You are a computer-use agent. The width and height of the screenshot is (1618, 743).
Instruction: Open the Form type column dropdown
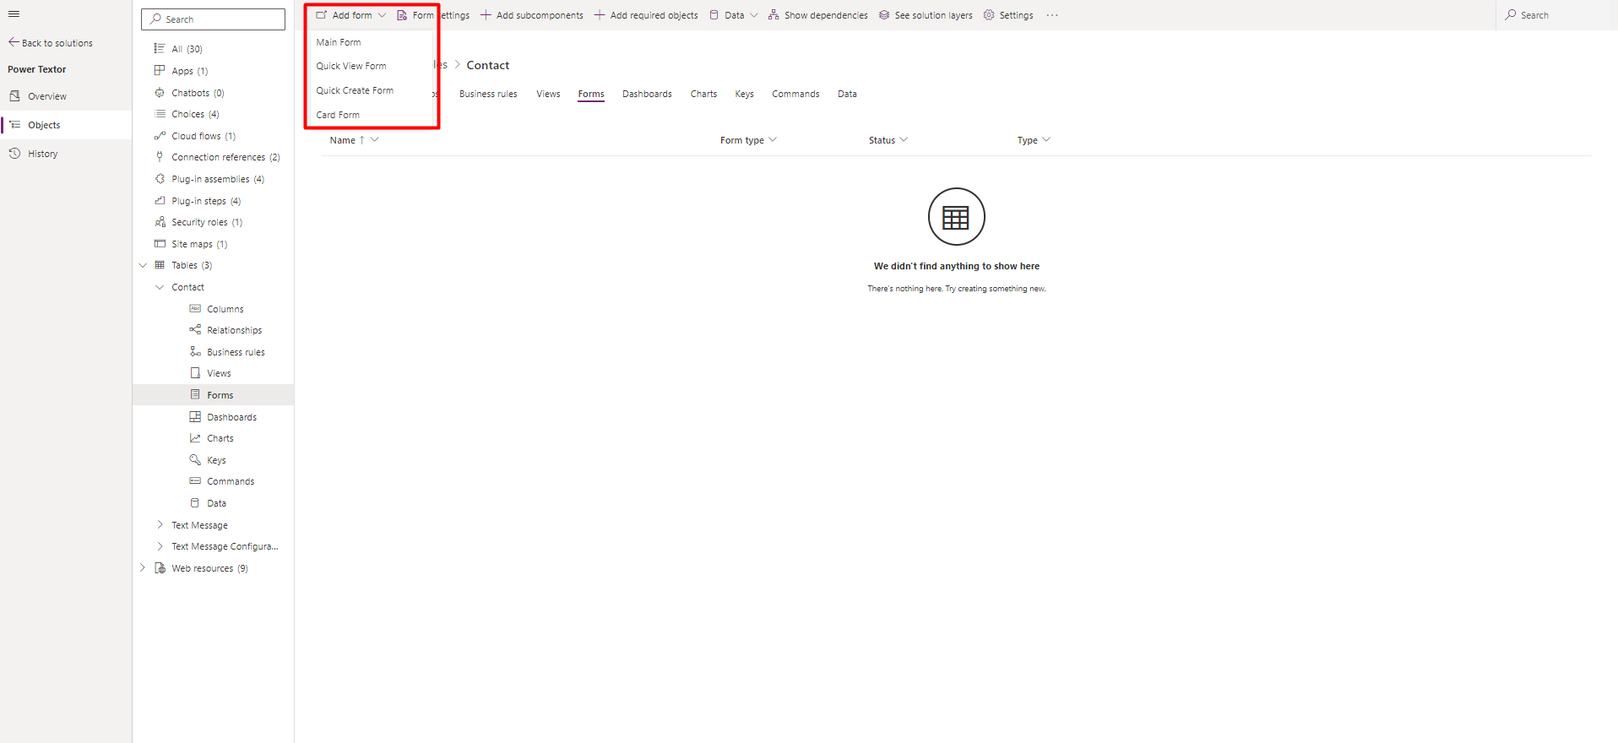tap(773, 140)
